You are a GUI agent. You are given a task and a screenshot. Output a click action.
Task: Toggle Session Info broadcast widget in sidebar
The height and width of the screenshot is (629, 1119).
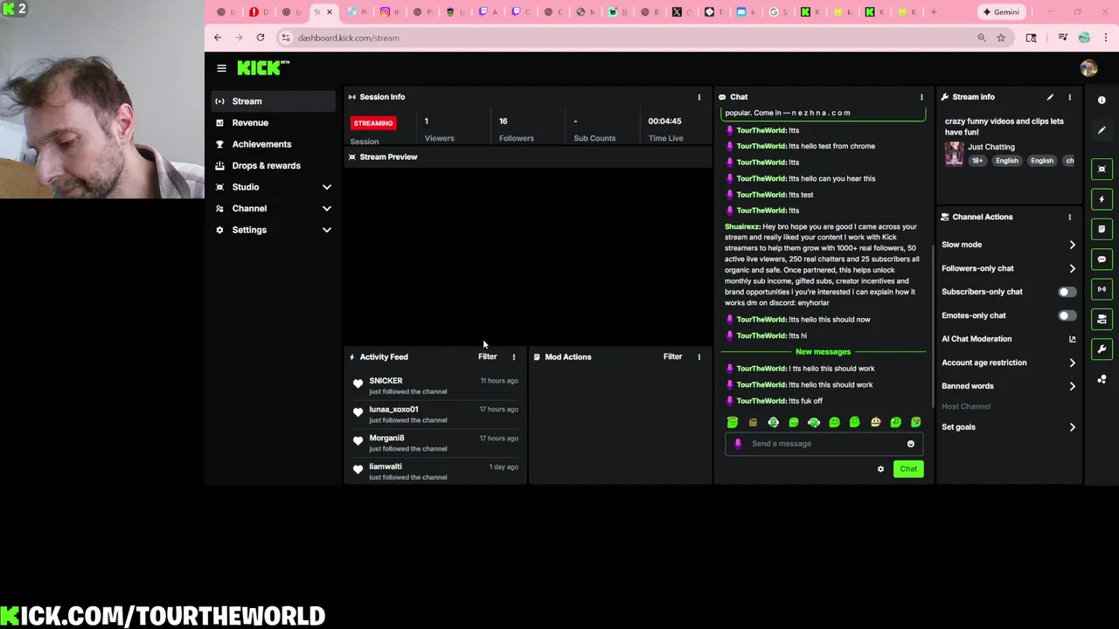pos(1102,289)
